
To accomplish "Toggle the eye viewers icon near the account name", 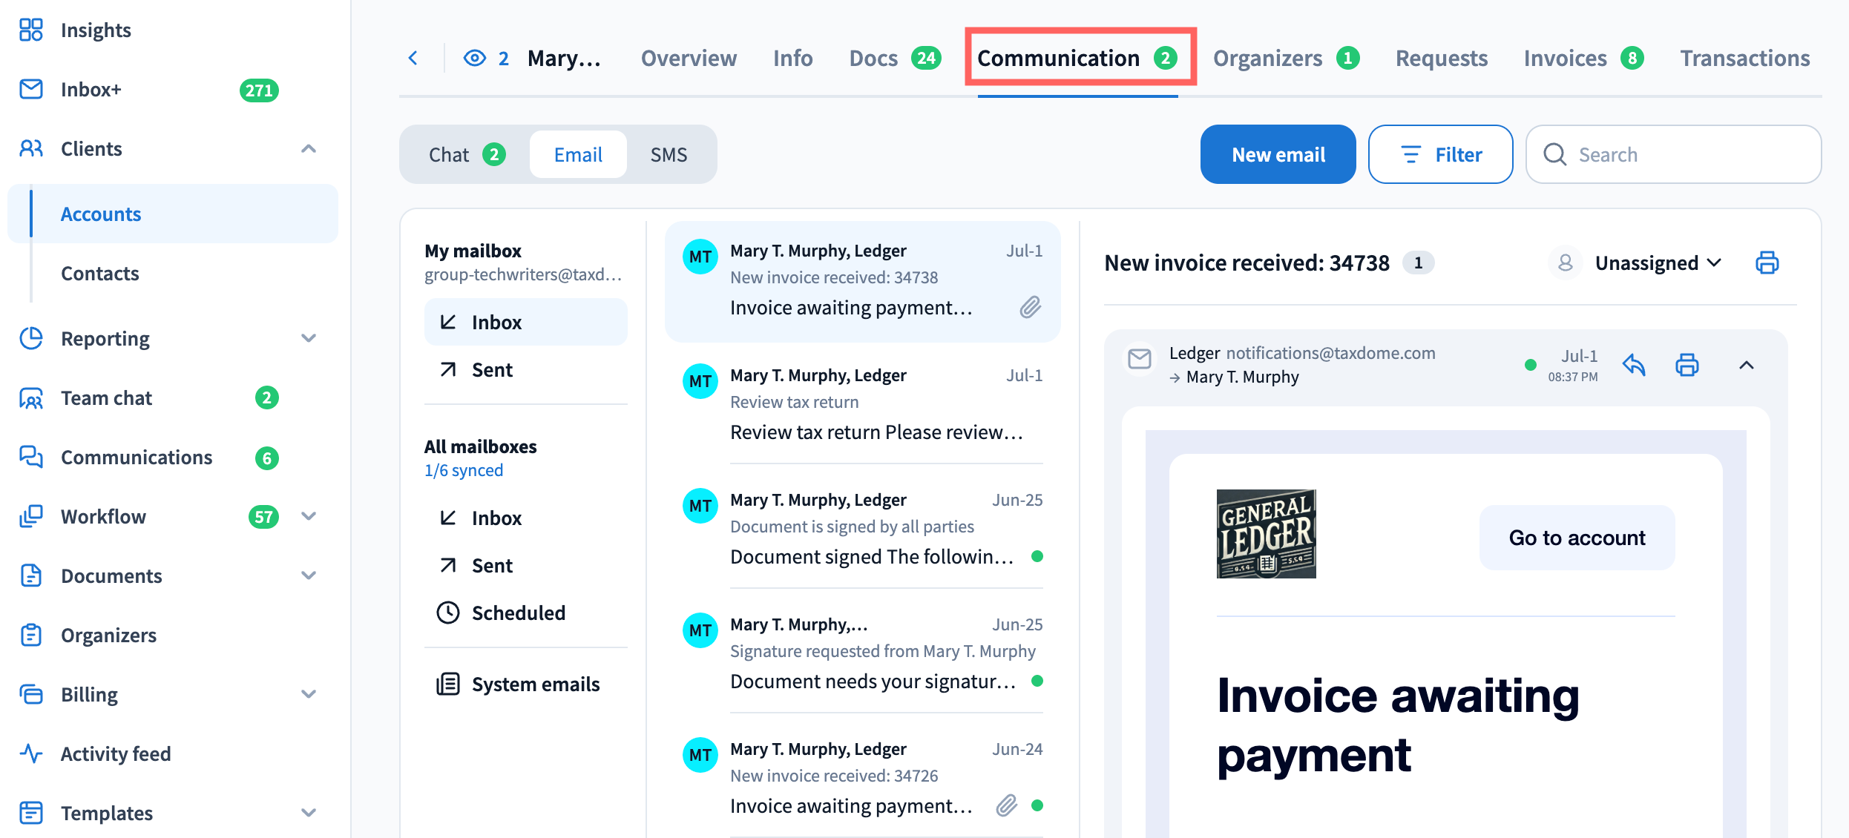I will click(475, 58).
